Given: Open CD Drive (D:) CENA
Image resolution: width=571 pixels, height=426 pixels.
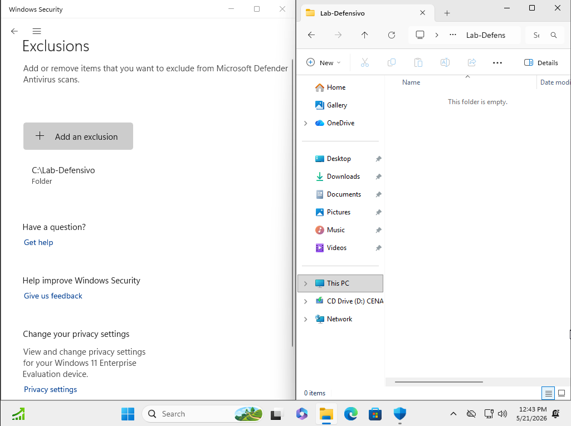Looking at the screenshot, I should [x=355, y=301].
